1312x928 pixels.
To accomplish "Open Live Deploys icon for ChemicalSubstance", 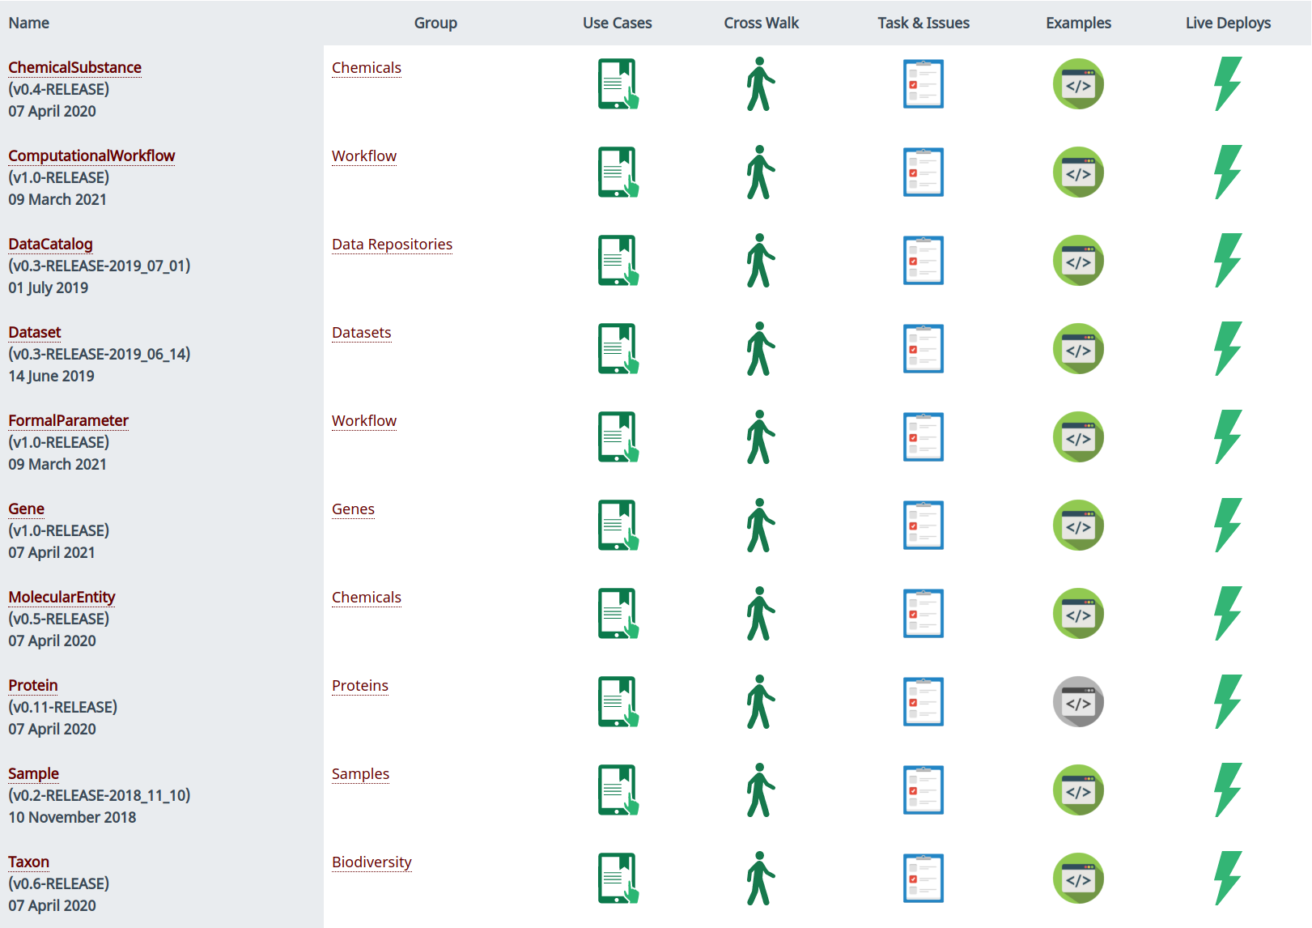I will [x=1228, y=83].
